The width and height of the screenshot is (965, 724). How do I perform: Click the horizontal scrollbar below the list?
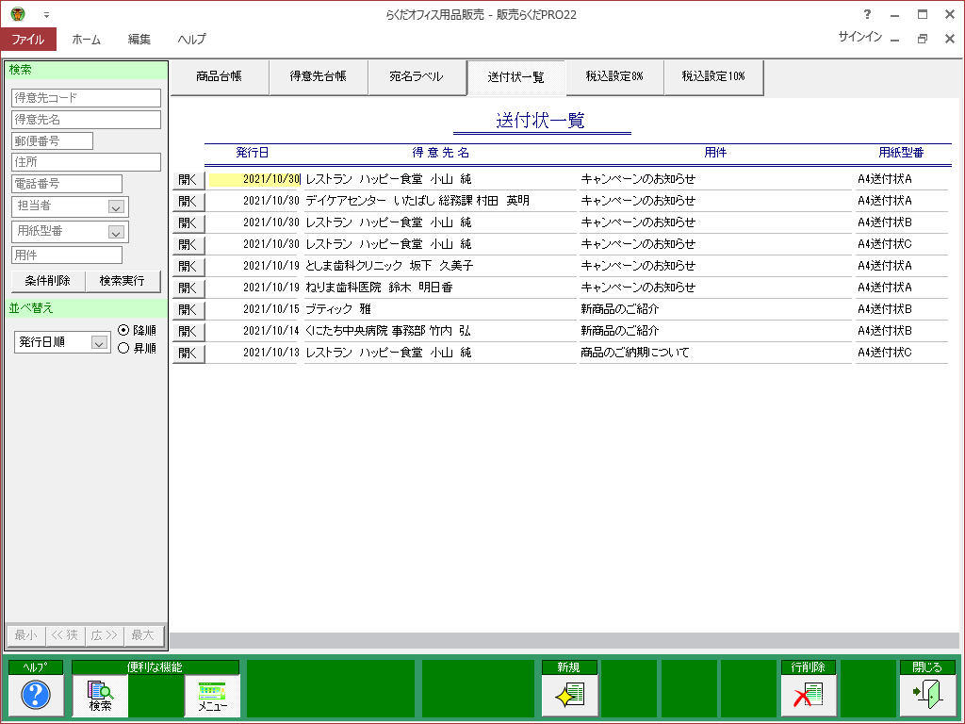point(564,640)
